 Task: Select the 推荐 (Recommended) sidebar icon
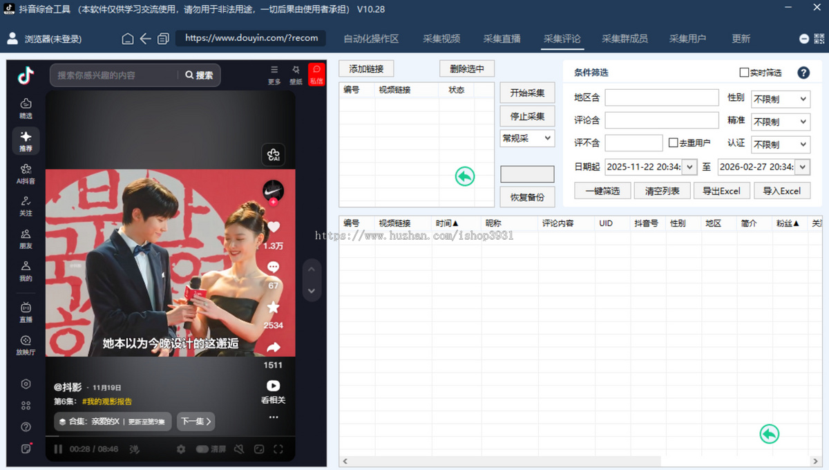[x=26, y=140]
